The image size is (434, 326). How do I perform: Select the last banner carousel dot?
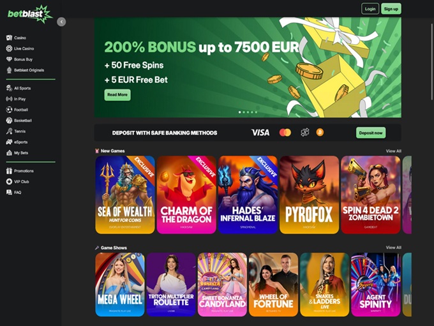pos(256,112)
